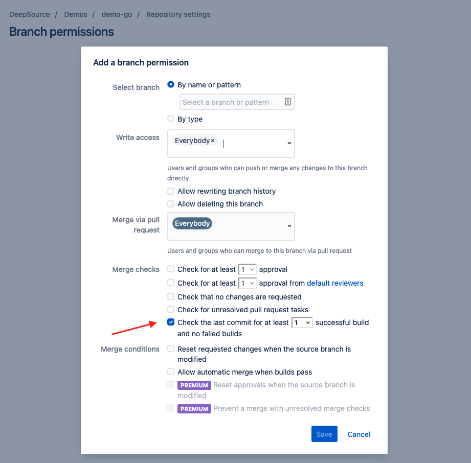The image size is (471, 463).
Task: Click the PREMIUM badge beside reset approvals option
Action: pyautogui.click(x=194, y=385)
